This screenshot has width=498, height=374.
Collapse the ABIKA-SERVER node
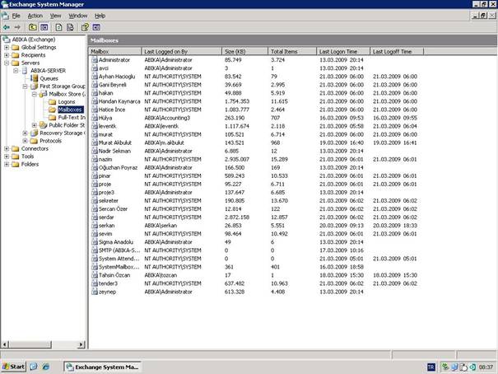pyautogui.click(x=16, y=71)
